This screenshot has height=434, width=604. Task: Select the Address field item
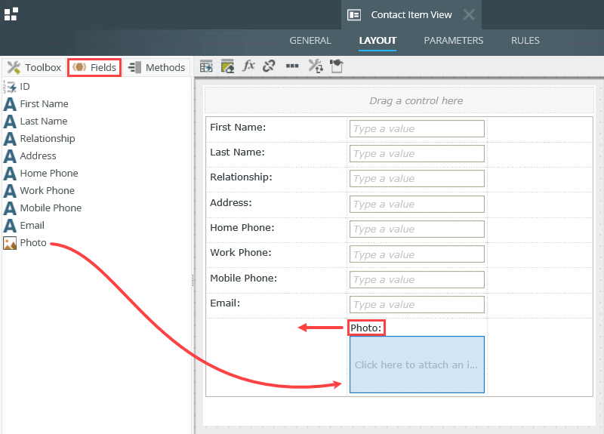click(29, 156)
